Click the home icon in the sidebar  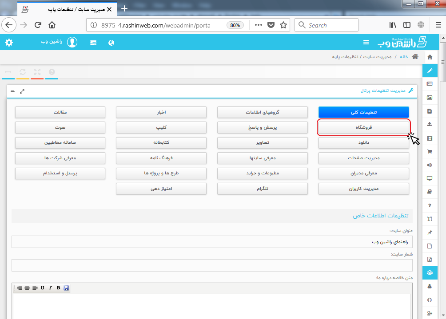point(430,57)
